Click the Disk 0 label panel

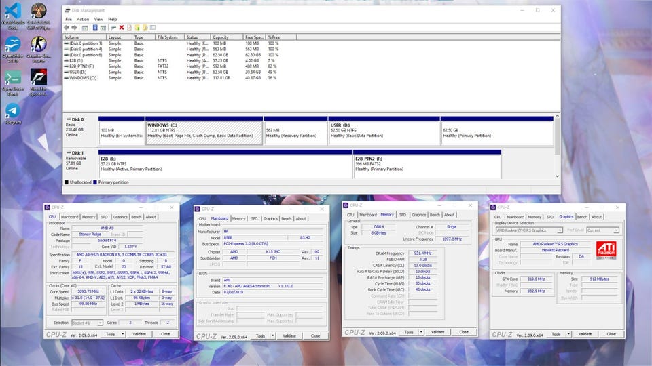click(x=80, y=130)
